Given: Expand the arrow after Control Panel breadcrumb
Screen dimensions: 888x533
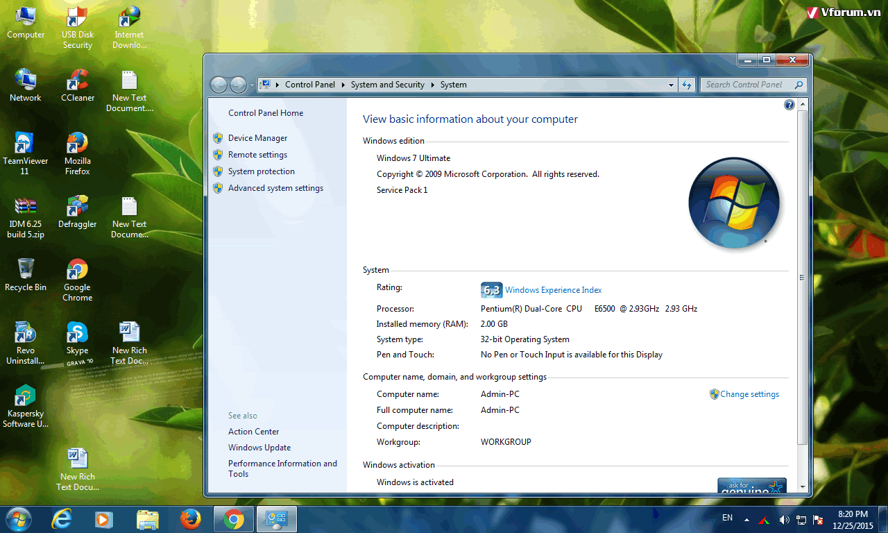Looking at the screenshot, I should pos(343,85).
